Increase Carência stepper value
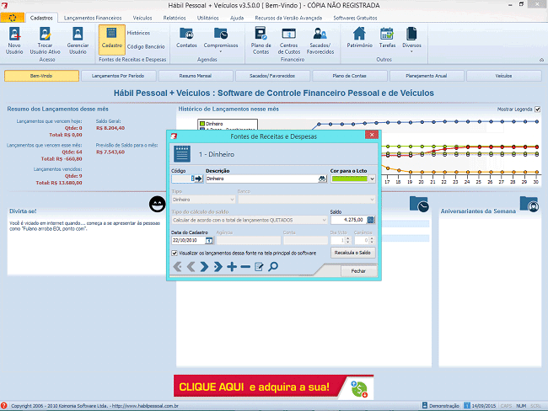The height and width of the screenshot is (411, 548). 372,238
